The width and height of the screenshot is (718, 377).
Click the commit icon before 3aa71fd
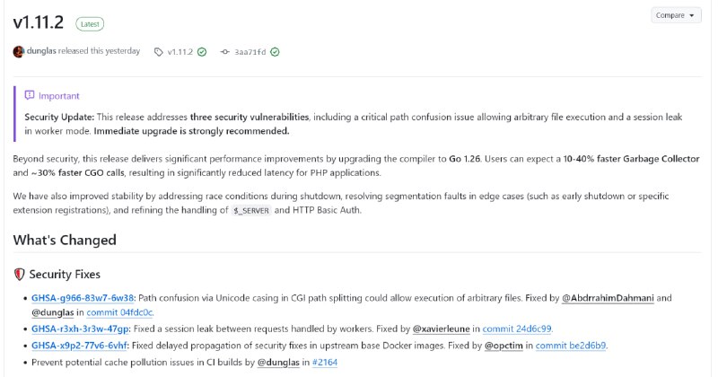point(225,52)
